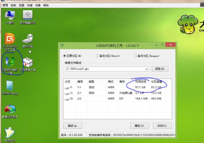
Task: Click the 高级 (A) button
Action: click(x=72, y=126)
